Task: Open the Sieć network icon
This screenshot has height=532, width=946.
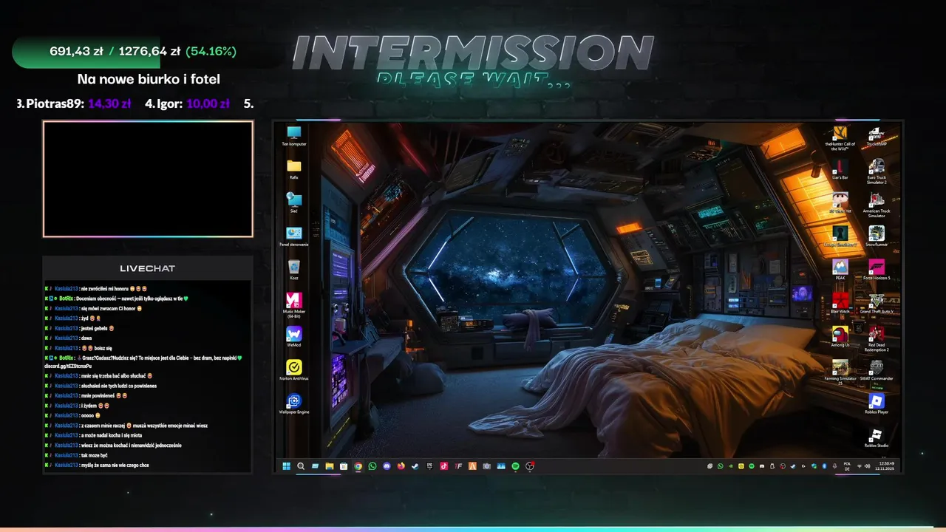Action: click(294, 202)
